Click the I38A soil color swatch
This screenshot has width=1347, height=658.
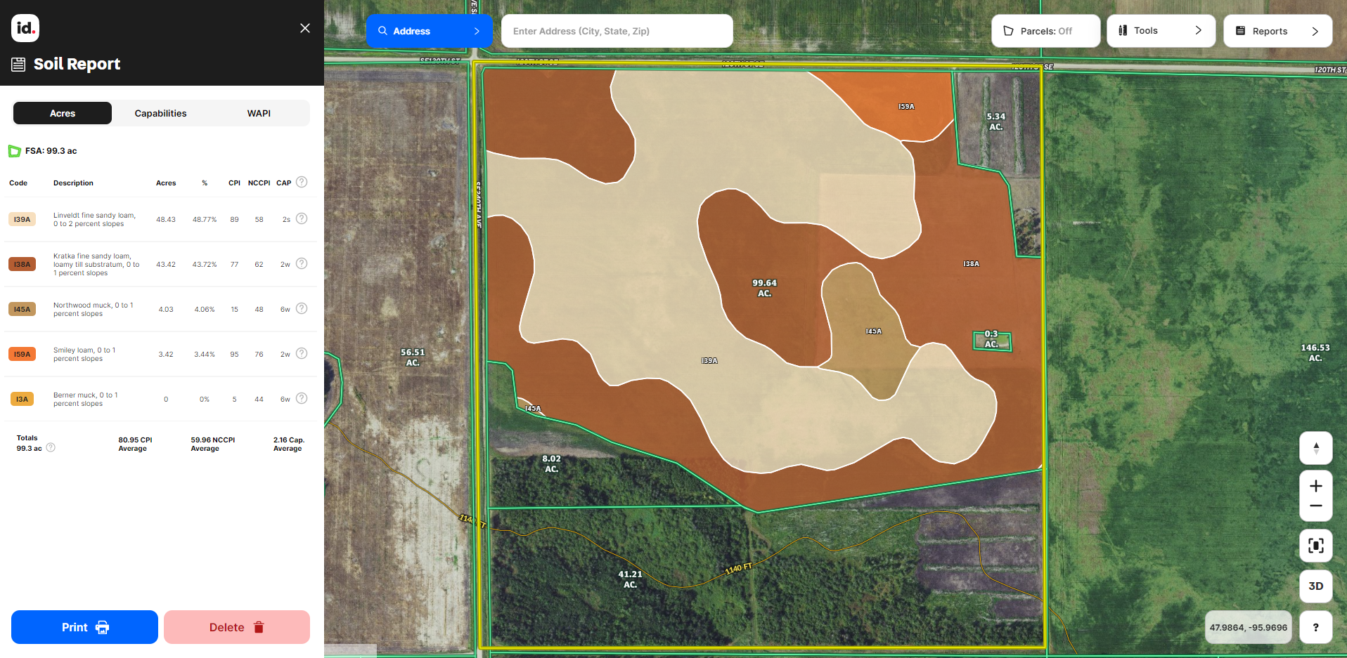[x=22, y=265]
